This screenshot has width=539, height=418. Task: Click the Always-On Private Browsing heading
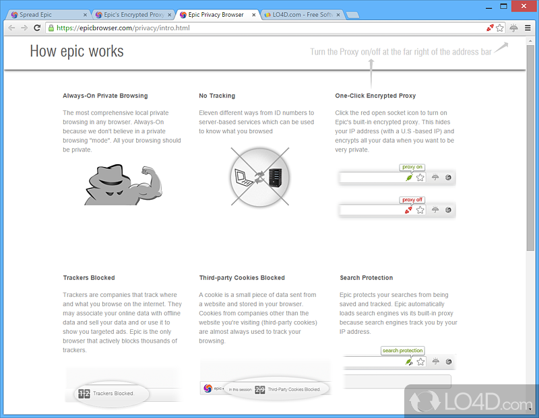pos(105,96)
